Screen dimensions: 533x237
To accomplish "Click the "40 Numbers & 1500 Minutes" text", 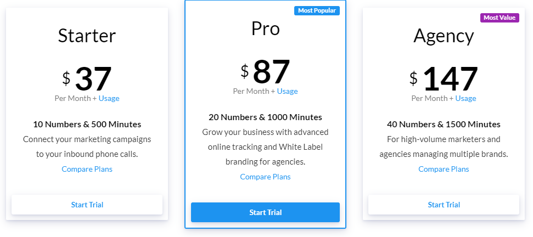I will click(x=444, y=124).
